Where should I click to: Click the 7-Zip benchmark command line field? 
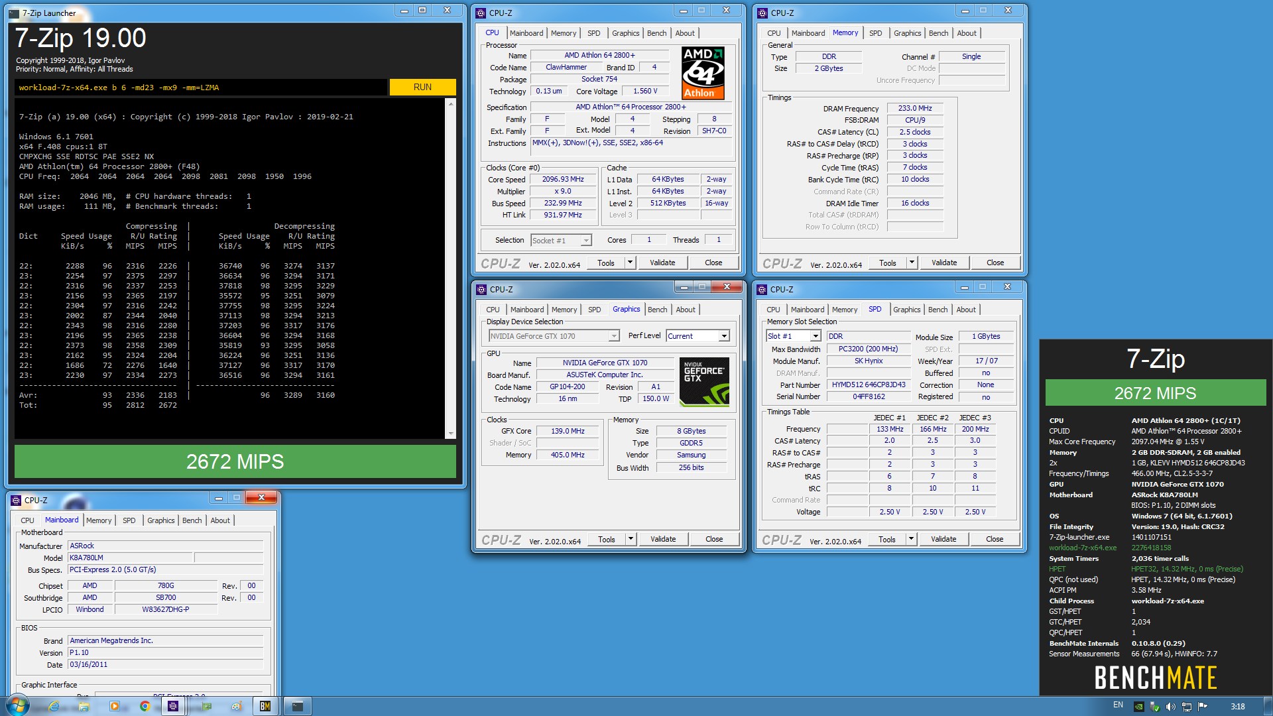tap(201, 88)
